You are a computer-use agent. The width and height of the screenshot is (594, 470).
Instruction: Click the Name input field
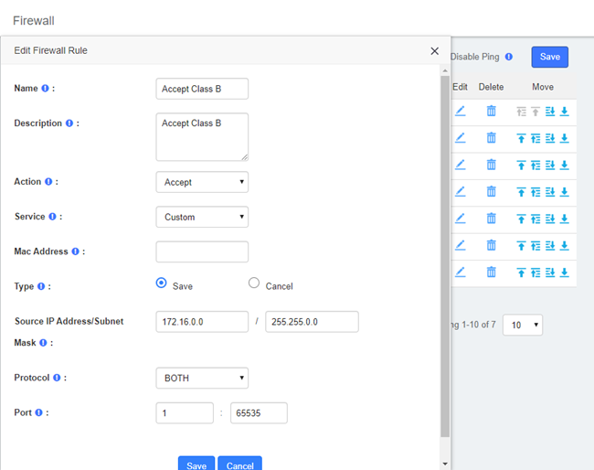pyautogui.click(x=202, y=89)
